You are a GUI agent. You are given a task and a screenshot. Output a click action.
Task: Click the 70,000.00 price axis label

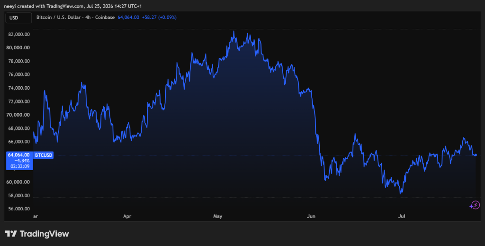click(x=19, y=115)
